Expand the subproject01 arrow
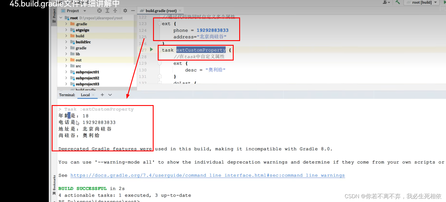446x202 pixels. (66, 72)
